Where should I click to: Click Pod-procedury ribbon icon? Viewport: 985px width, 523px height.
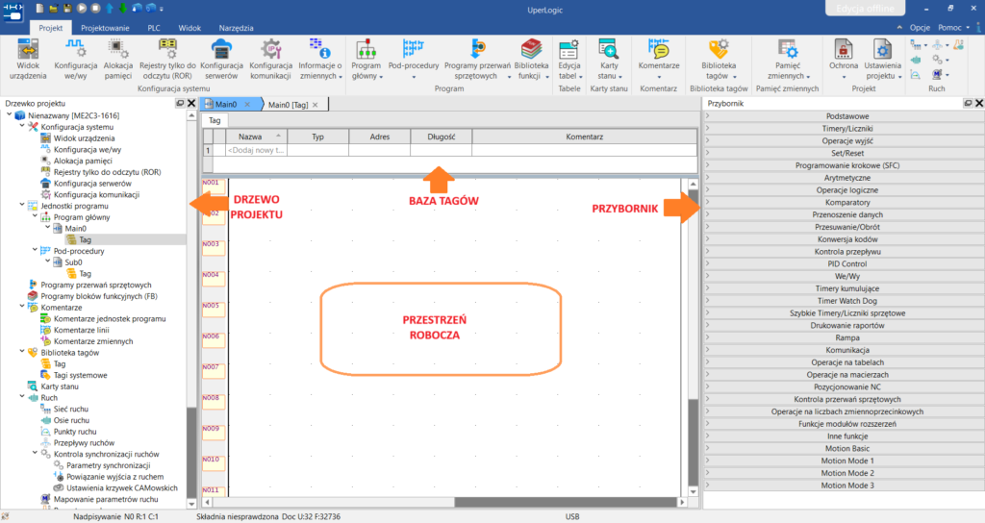(x=414, y=60)
